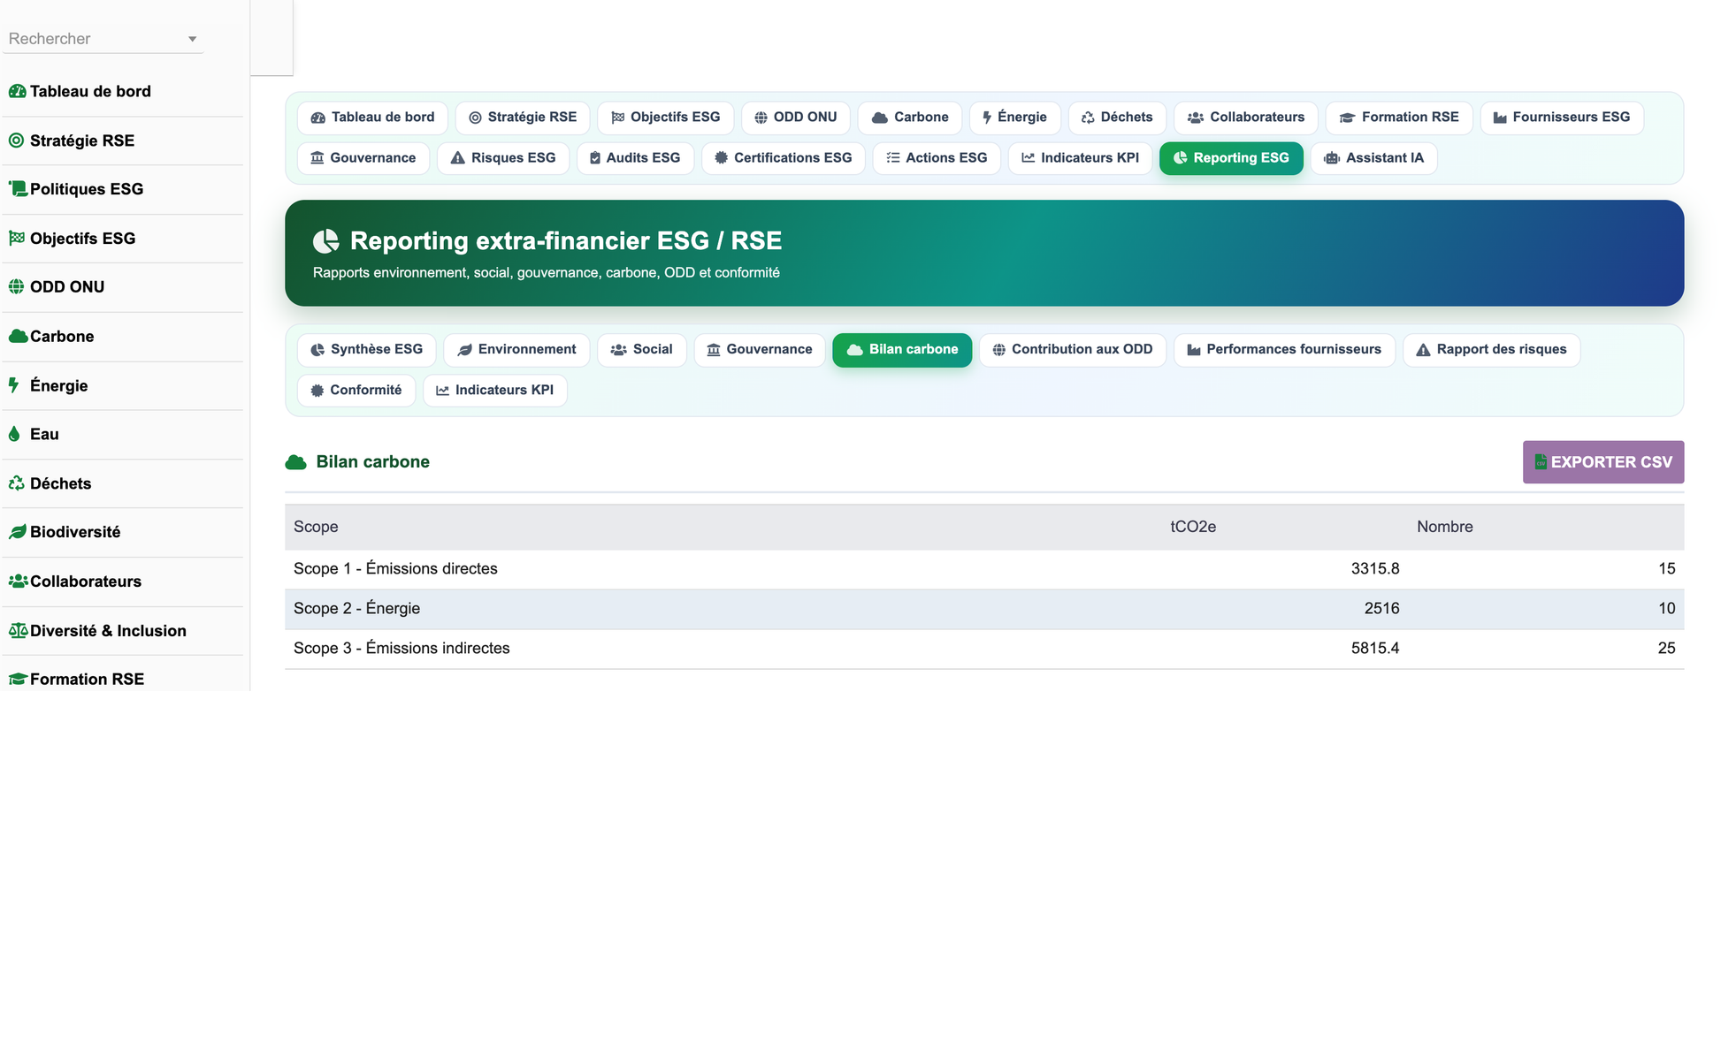This screenshot has height=1064, width=1721.
Task: Open top Tableau de bord tab
Action: (372, 118)
